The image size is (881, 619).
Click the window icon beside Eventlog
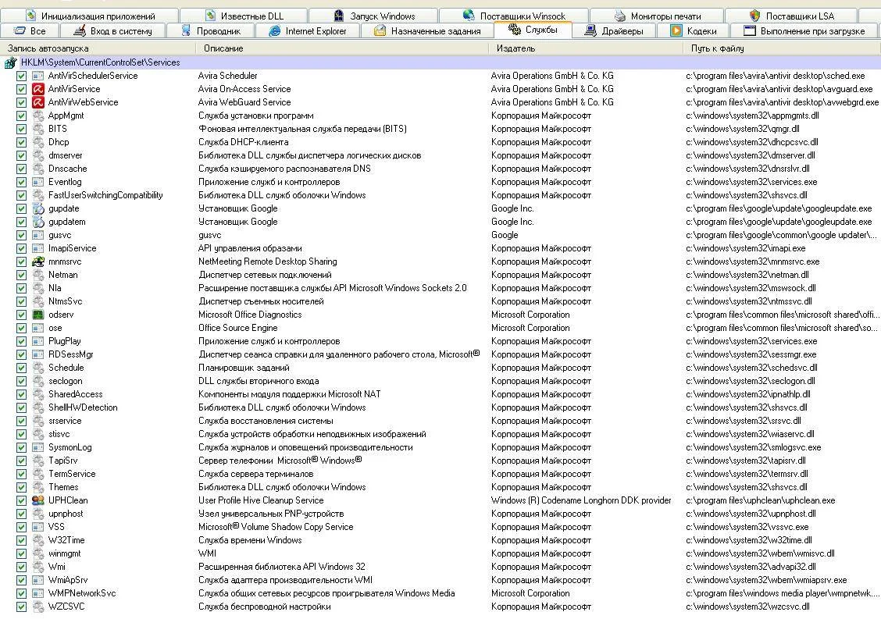click(x=37, y=181)
